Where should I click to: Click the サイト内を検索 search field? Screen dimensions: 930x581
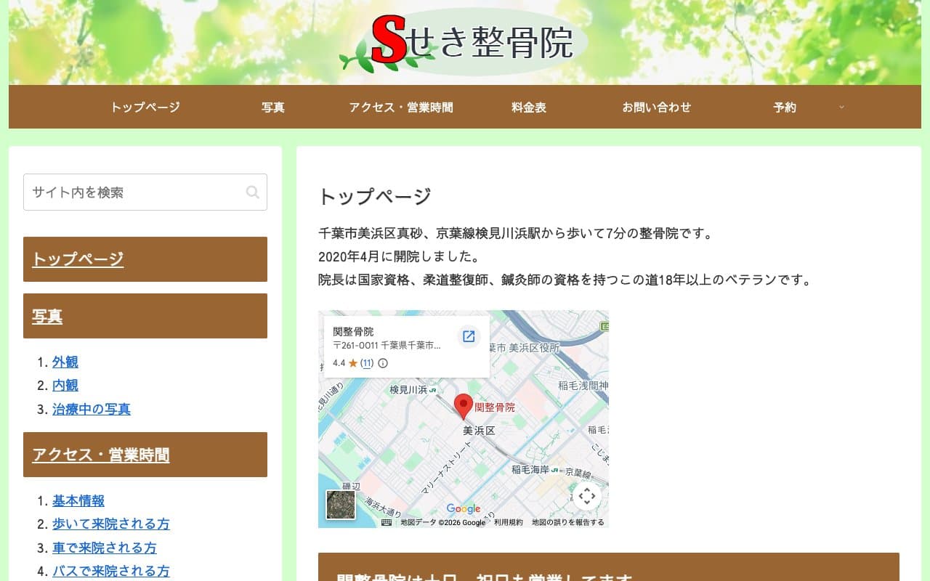click(131, 192)
